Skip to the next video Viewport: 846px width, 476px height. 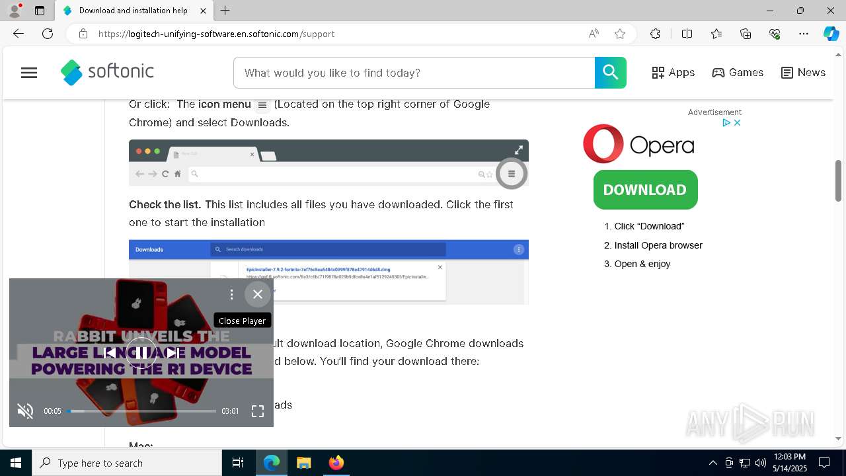click(x=173, y=352)
